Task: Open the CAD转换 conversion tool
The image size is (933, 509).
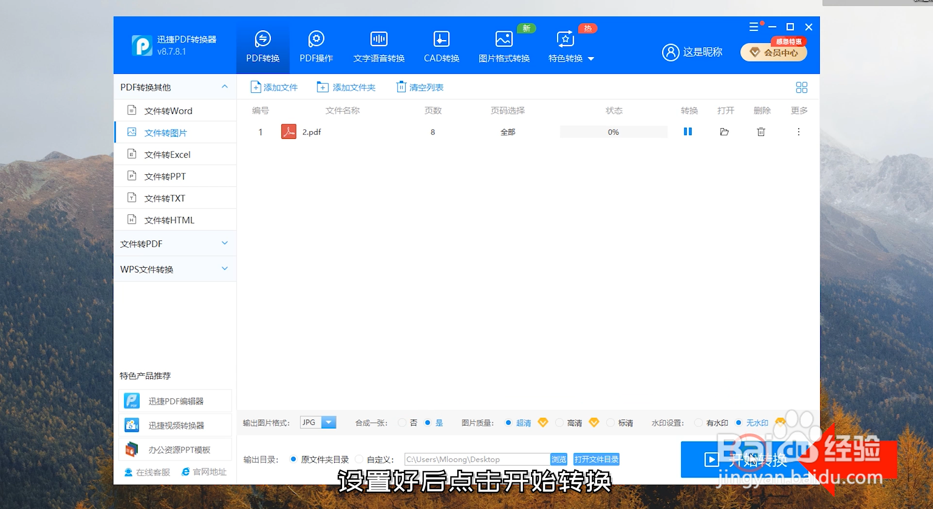Action: click(441, 45)
